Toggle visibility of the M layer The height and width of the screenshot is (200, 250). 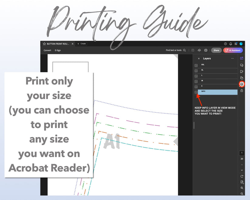pyautogui.click(x=196, y=81)
